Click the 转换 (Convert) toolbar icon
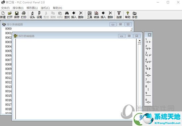Screen dimensions: 182x126 (x=96, y=15)
